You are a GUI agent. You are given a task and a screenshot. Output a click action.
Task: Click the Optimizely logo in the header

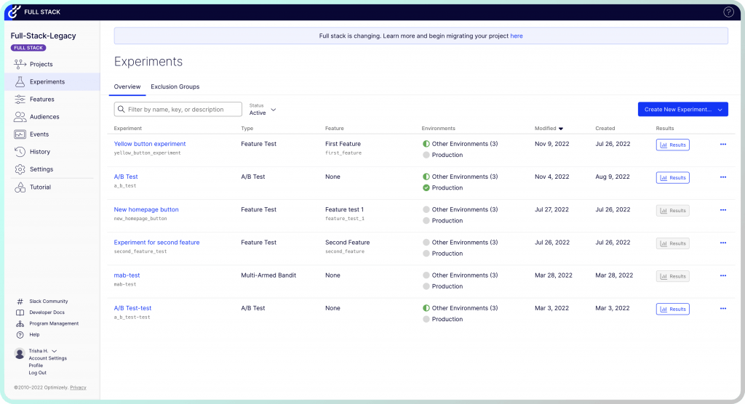click(x=13, y=12)
